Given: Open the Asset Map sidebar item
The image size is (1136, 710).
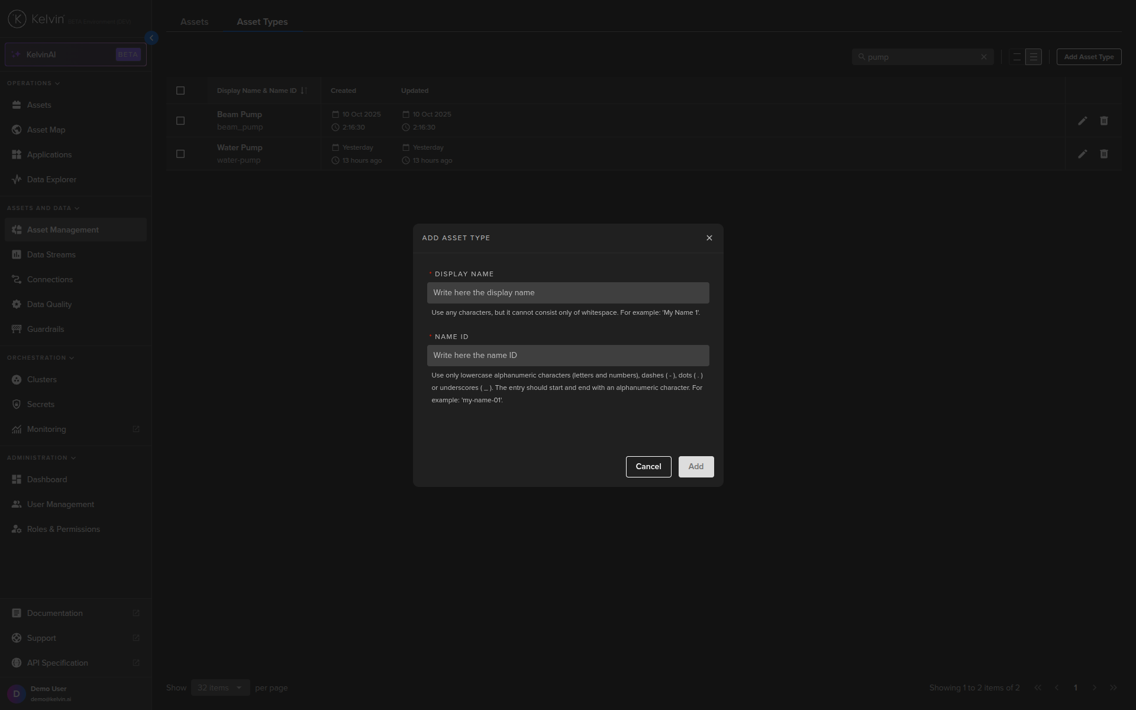Looking at the screenshot, I should click(x=46, y=130).
